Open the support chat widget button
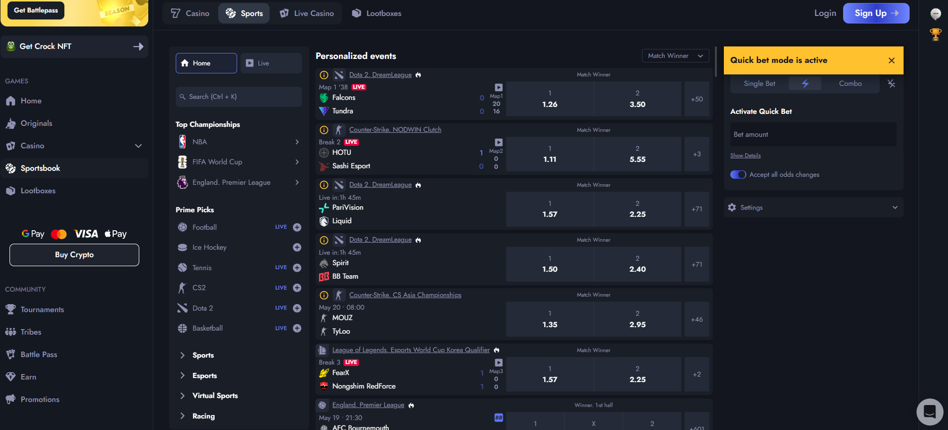Image resolution: width=948 pixels, height=430 pixels. click(930, 412)
